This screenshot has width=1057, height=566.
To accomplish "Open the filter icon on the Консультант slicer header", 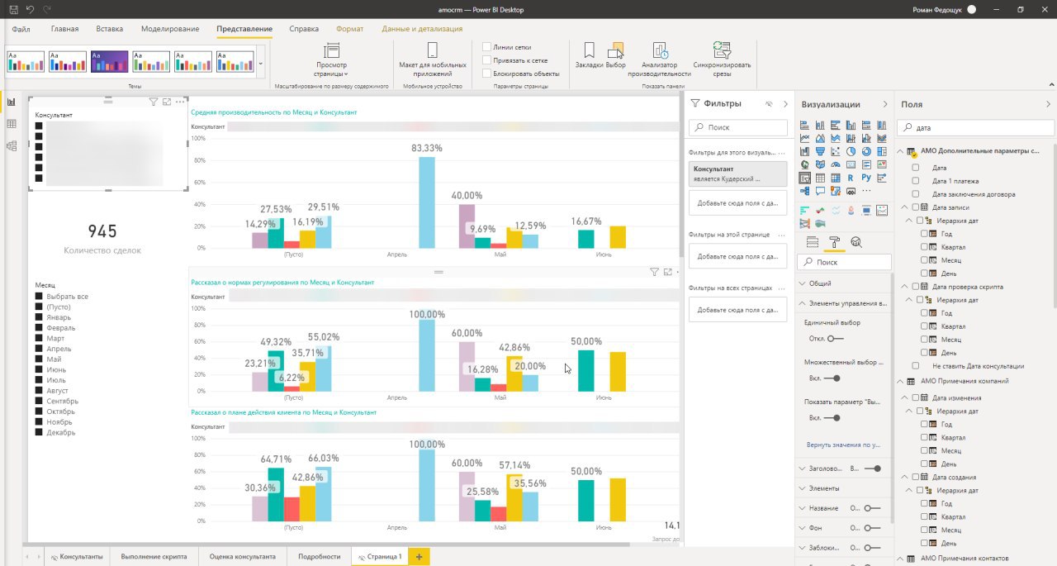I will (x=153, y=102).
